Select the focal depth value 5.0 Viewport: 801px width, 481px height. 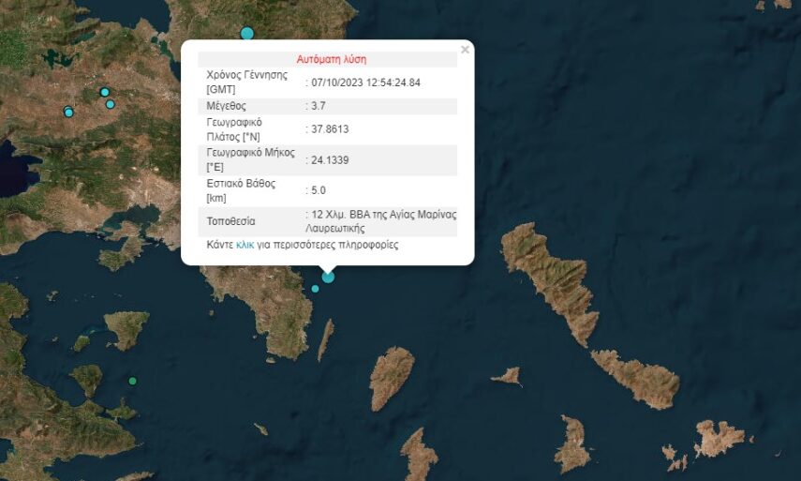pos(319,191)
